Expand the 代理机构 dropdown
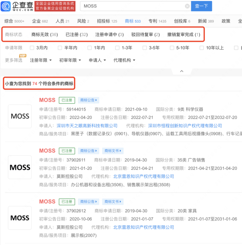The height and width of the screenshot is (245, 242). tap(124, 60)
